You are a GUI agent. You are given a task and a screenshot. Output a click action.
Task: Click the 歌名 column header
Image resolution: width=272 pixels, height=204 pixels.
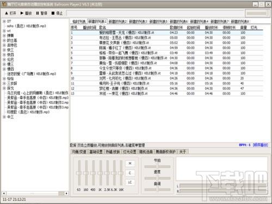click(x=103, y=28)
